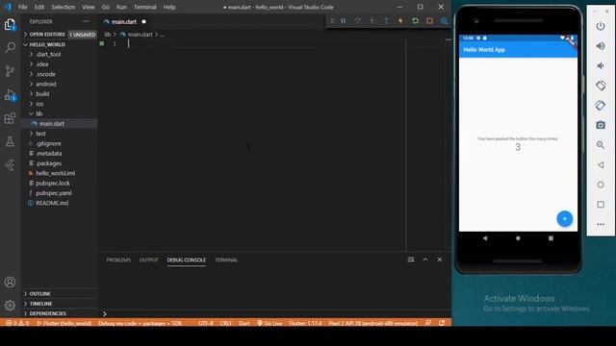Pause the debug session
The width and height of the screenshot is (616, 346).
coord(343,21)
